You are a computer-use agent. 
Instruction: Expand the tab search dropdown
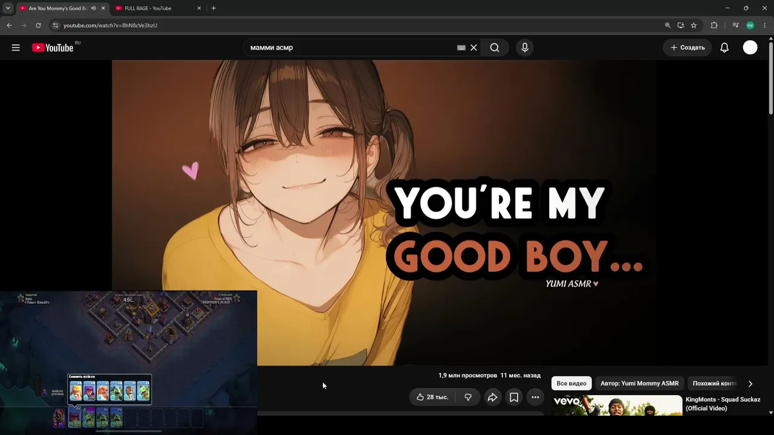8,8
